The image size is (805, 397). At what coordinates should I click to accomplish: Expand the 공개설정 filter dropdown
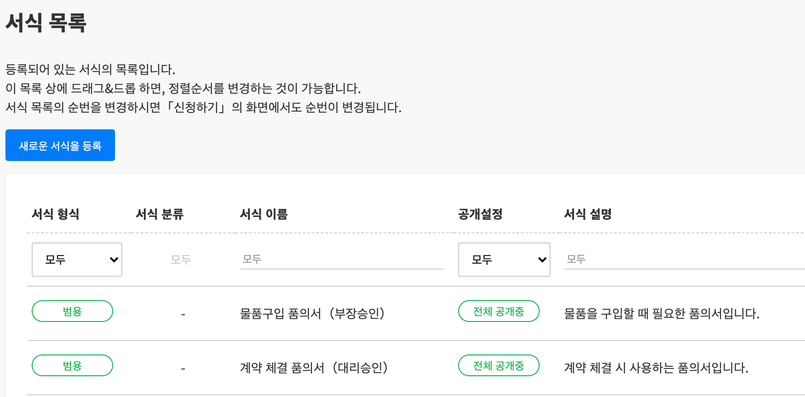tap(504, 260)
